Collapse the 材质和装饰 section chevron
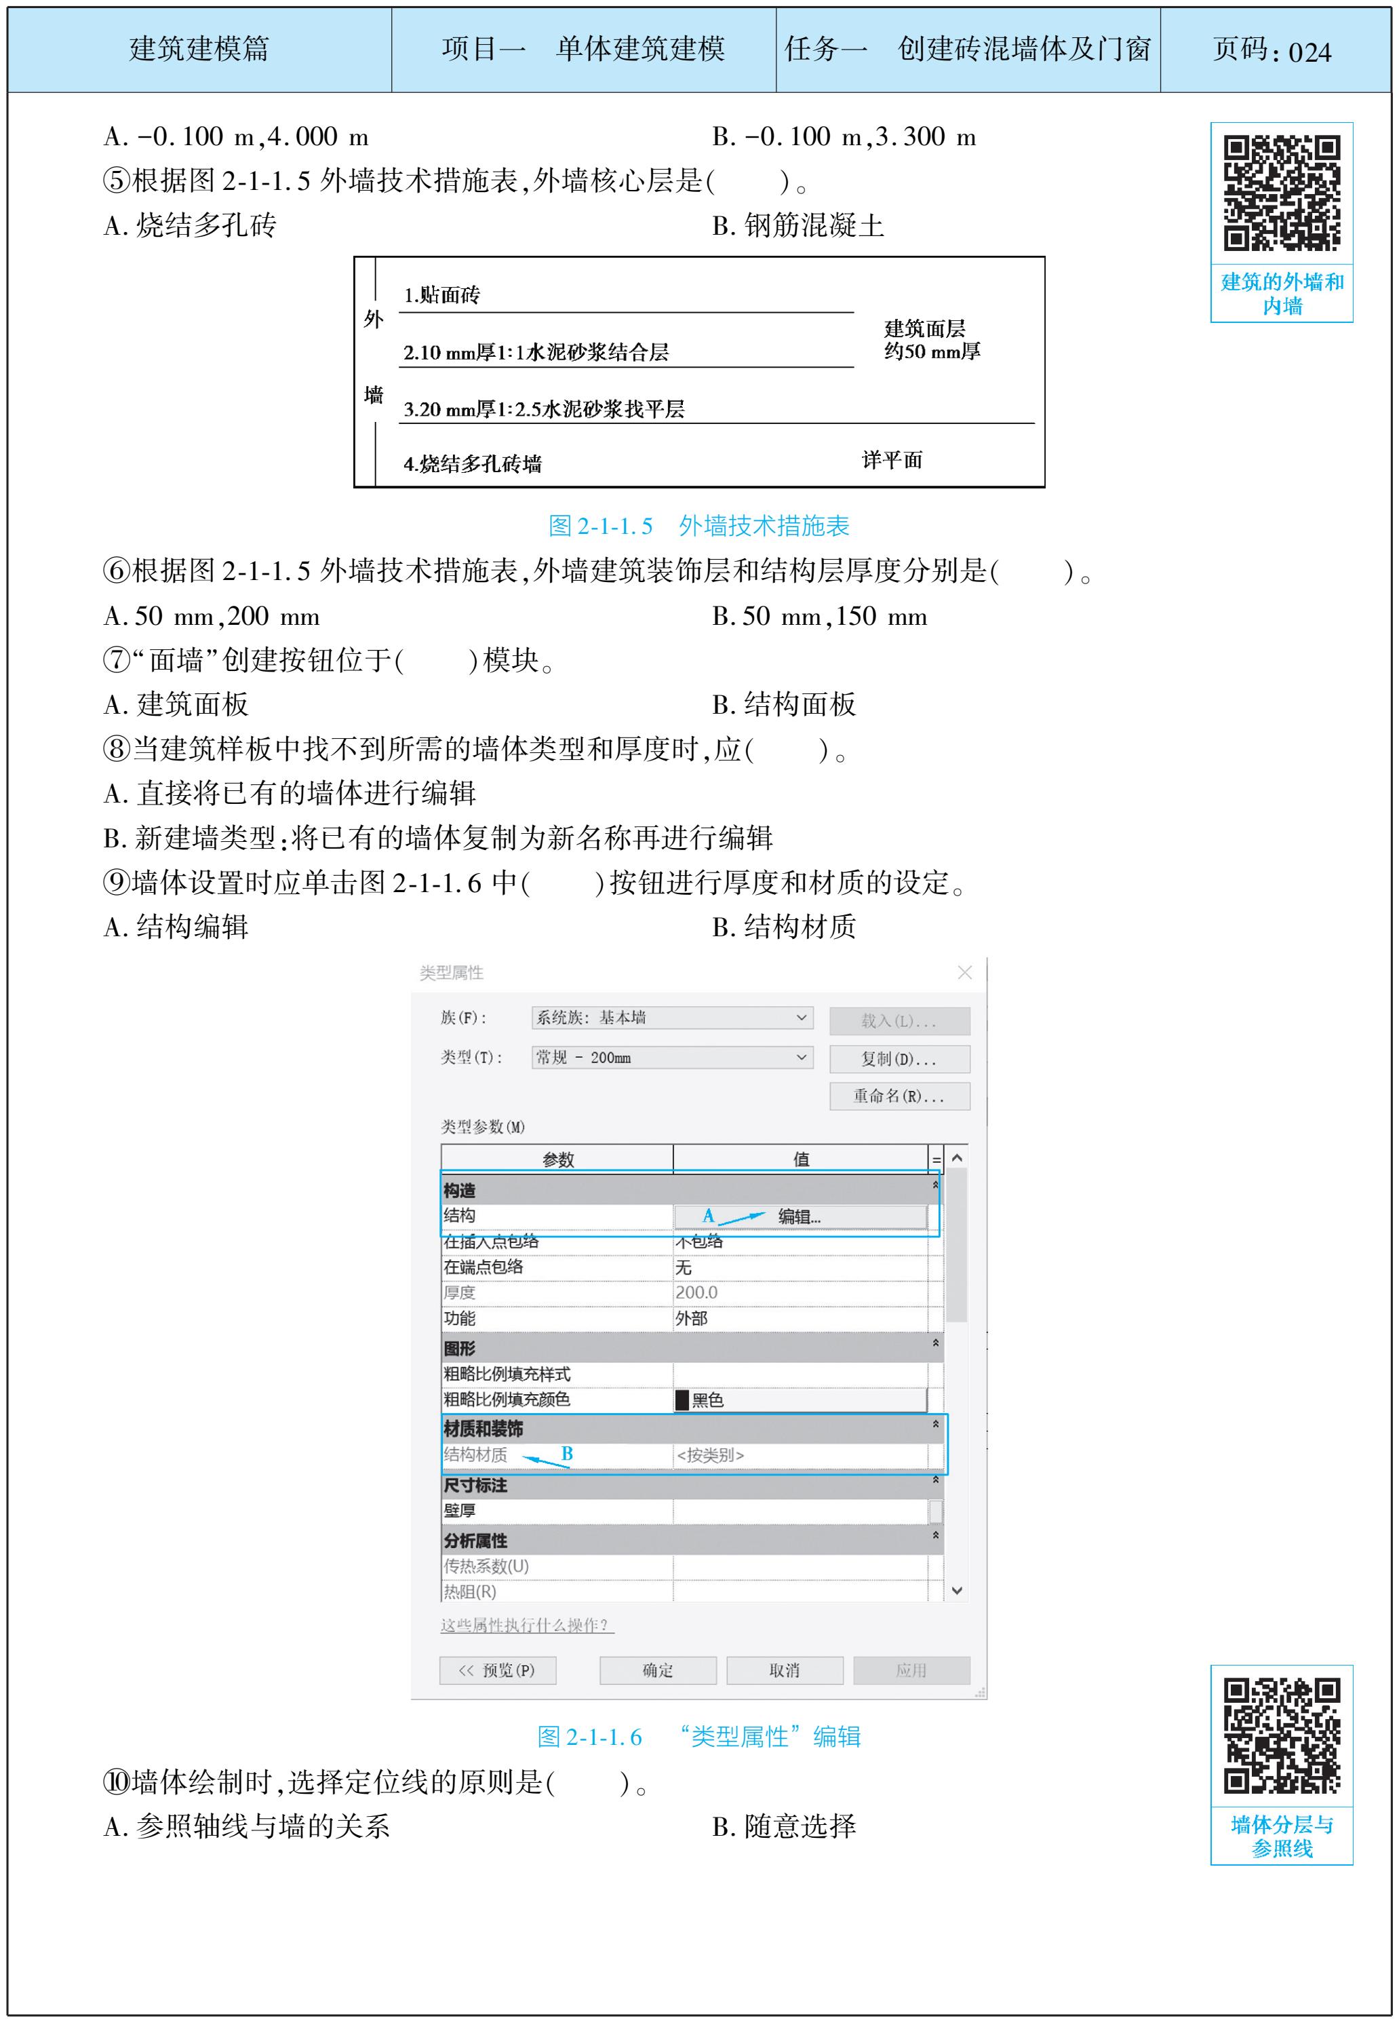 click(x=935, y=1424)
